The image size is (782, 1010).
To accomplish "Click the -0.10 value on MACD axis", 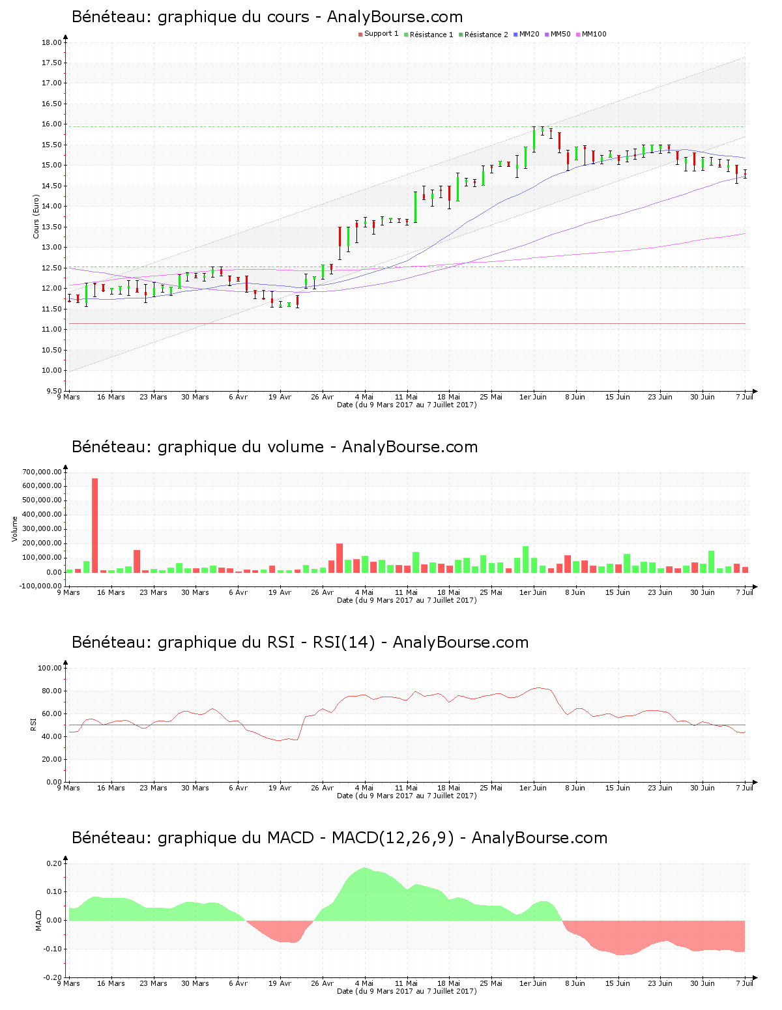I will [53, 949].
